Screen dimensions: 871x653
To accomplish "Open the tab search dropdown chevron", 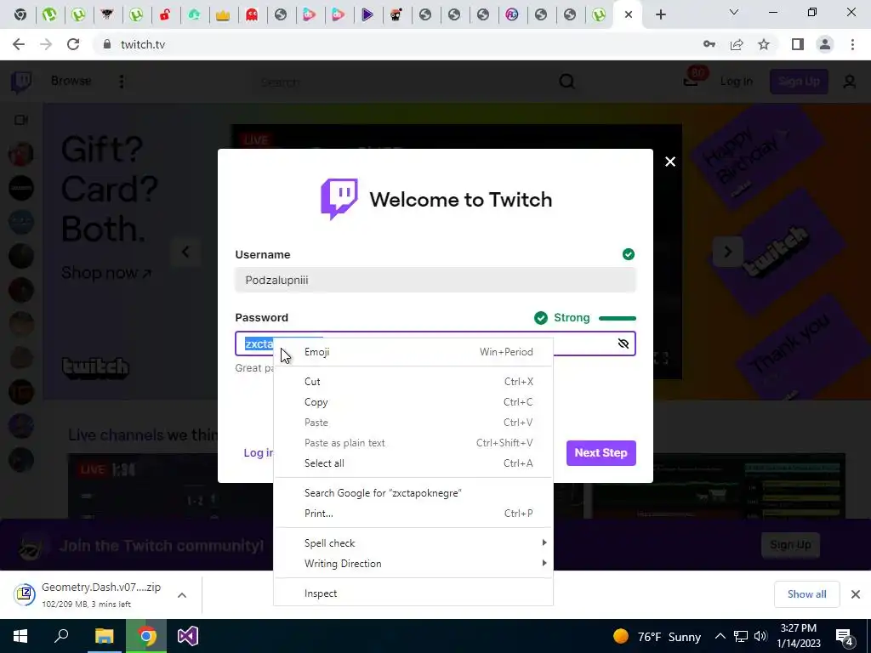I will coord(734,12).
